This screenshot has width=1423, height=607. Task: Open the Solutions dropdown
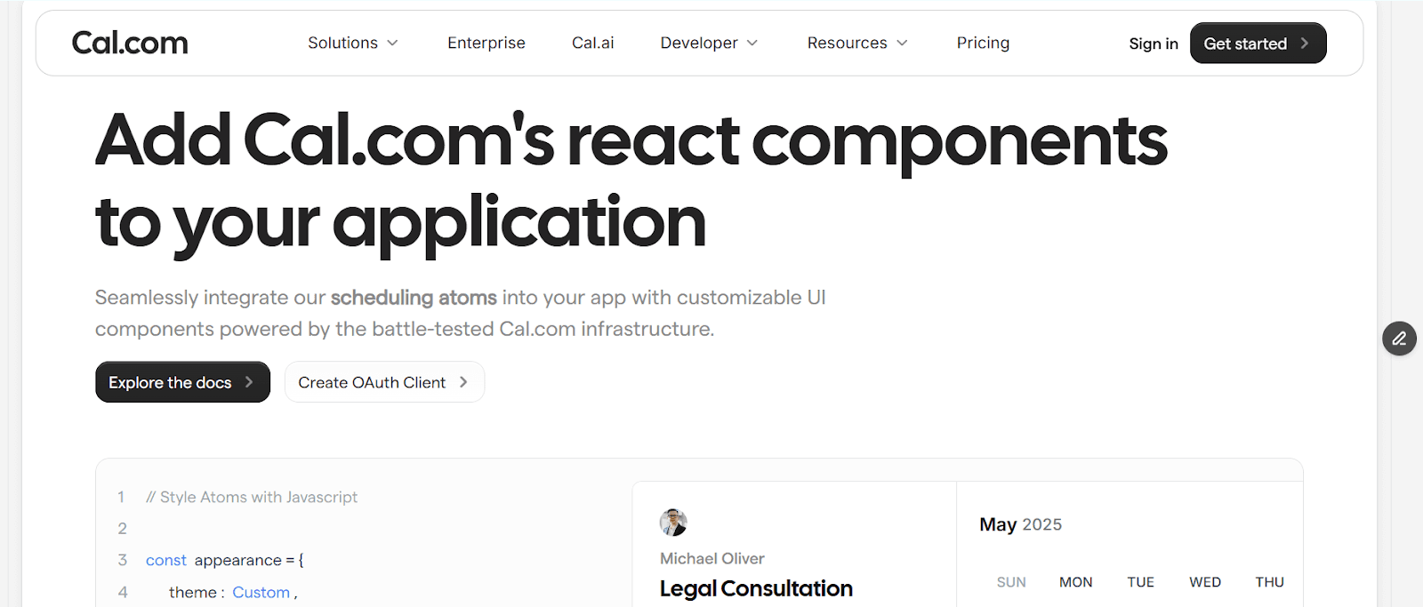click(x=352, y=42)
